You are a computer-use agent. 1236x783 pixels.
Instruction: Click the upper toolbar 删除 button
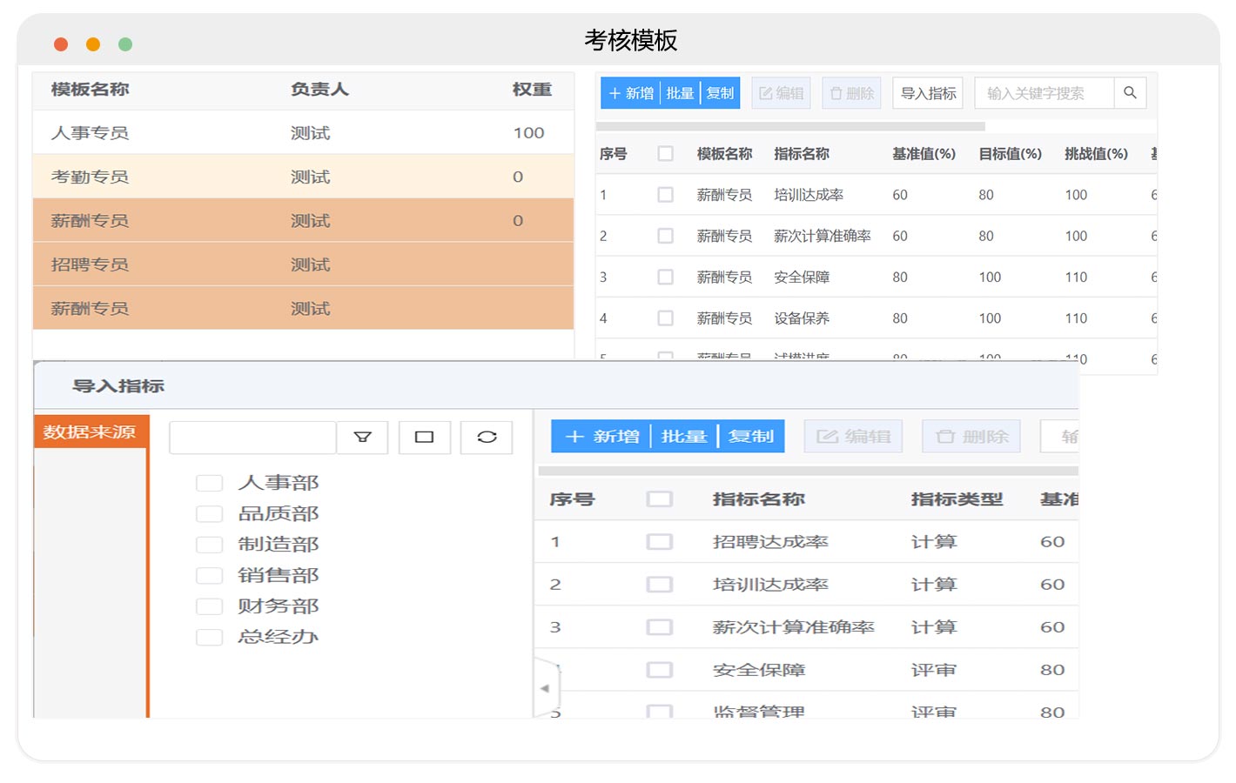(x=851, y=93)
